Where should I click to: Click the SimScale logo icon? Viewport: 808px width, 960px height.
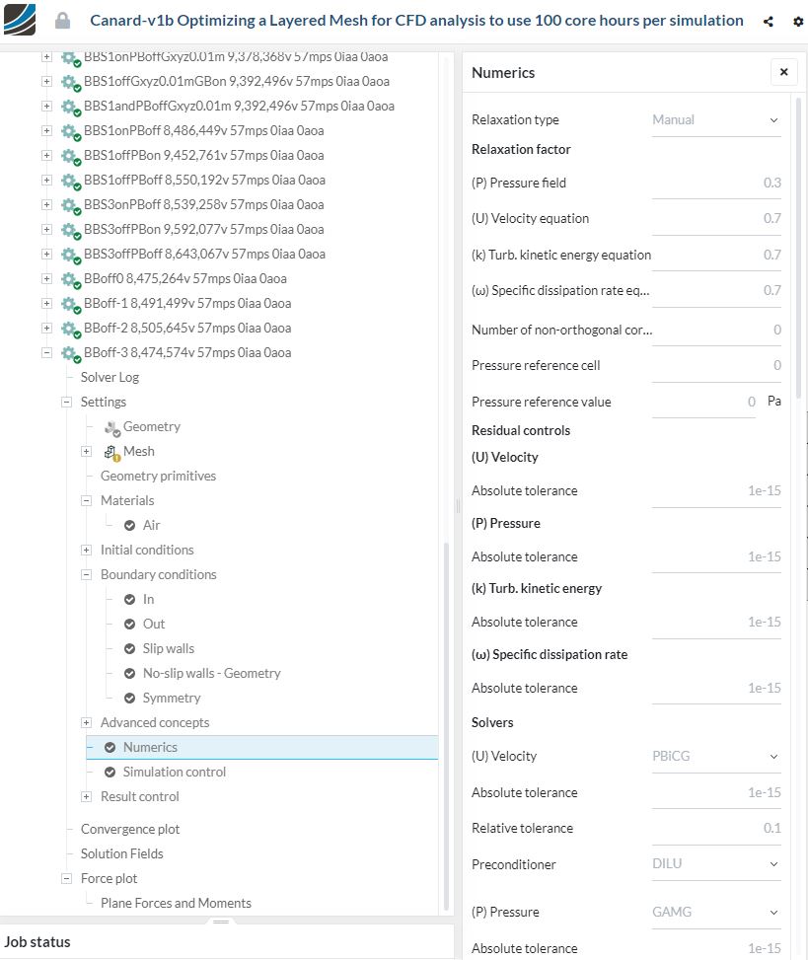tap(20, 20)
